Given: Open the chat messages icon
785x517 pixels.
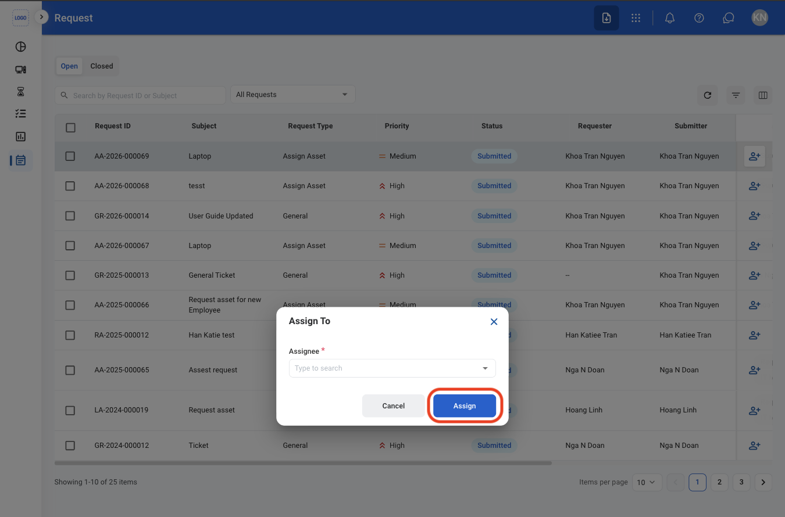Looking at the screenshot, I should [x=728, y=18].
